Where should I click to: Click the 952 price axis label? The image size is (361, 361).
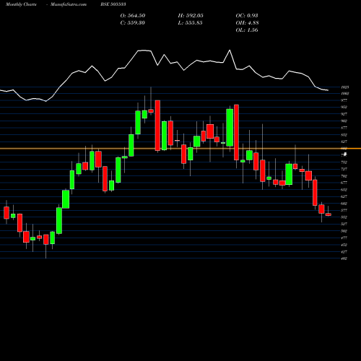click(344, 107)
